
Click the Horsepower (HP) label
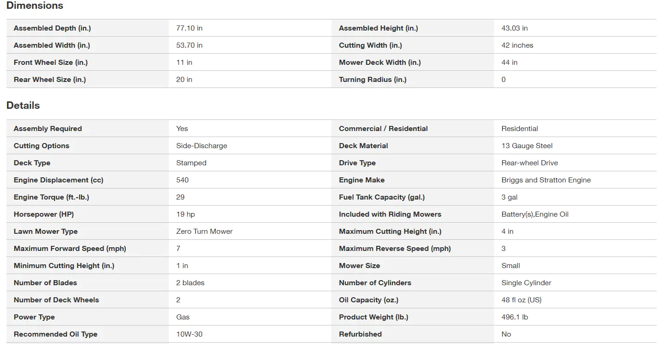pos(43,214)
